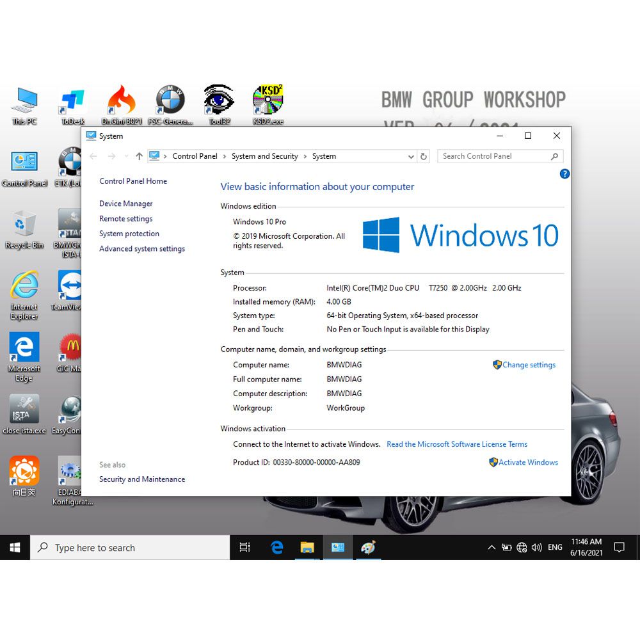The width and height of the screenshot is (640, 640).
Task: Click Activate Windows link
Action: coord(524,462)
